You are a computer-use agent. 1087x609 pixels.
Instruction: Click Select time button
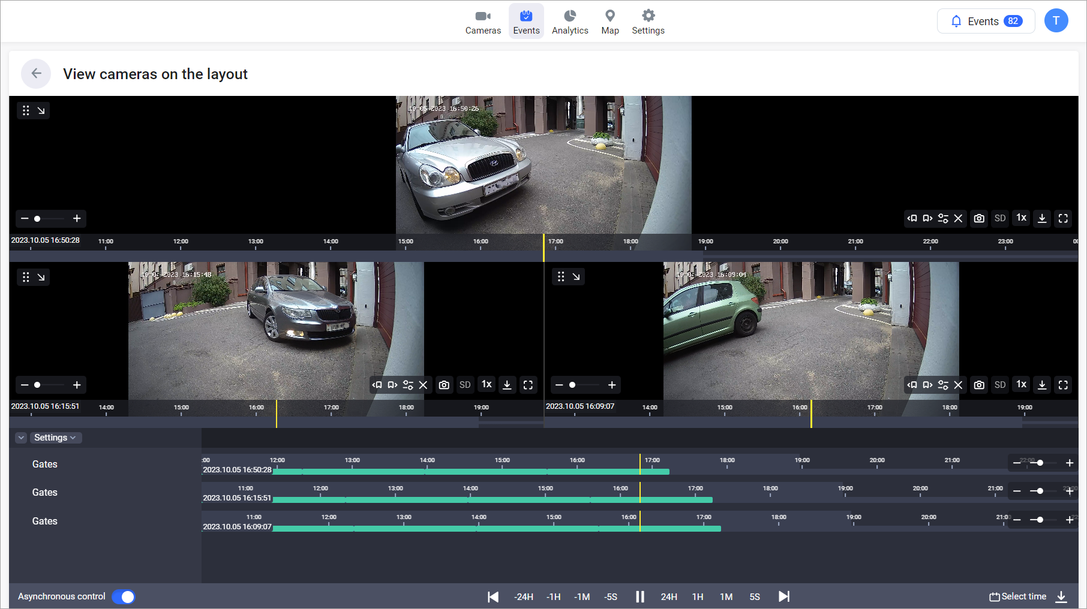pos(1018,596)
